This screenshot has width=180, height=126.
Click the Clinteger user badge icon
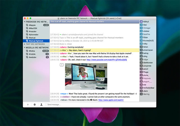[141, 28]
